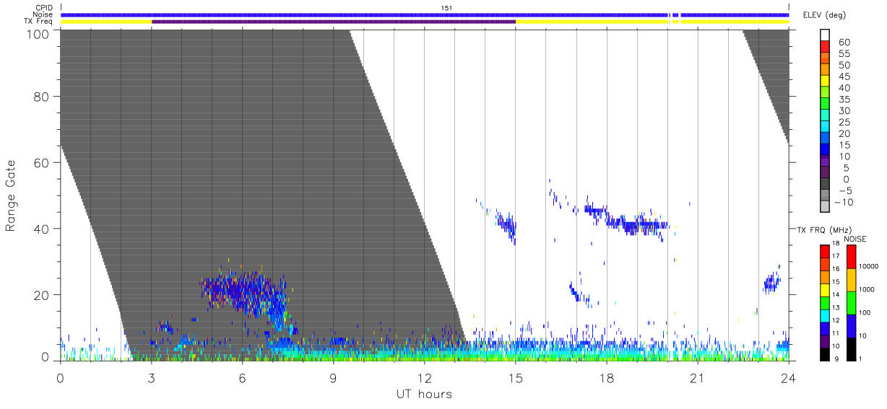
Task: Click the yellow segment of TX FRQ colorbar
Action: coord(826,289)
